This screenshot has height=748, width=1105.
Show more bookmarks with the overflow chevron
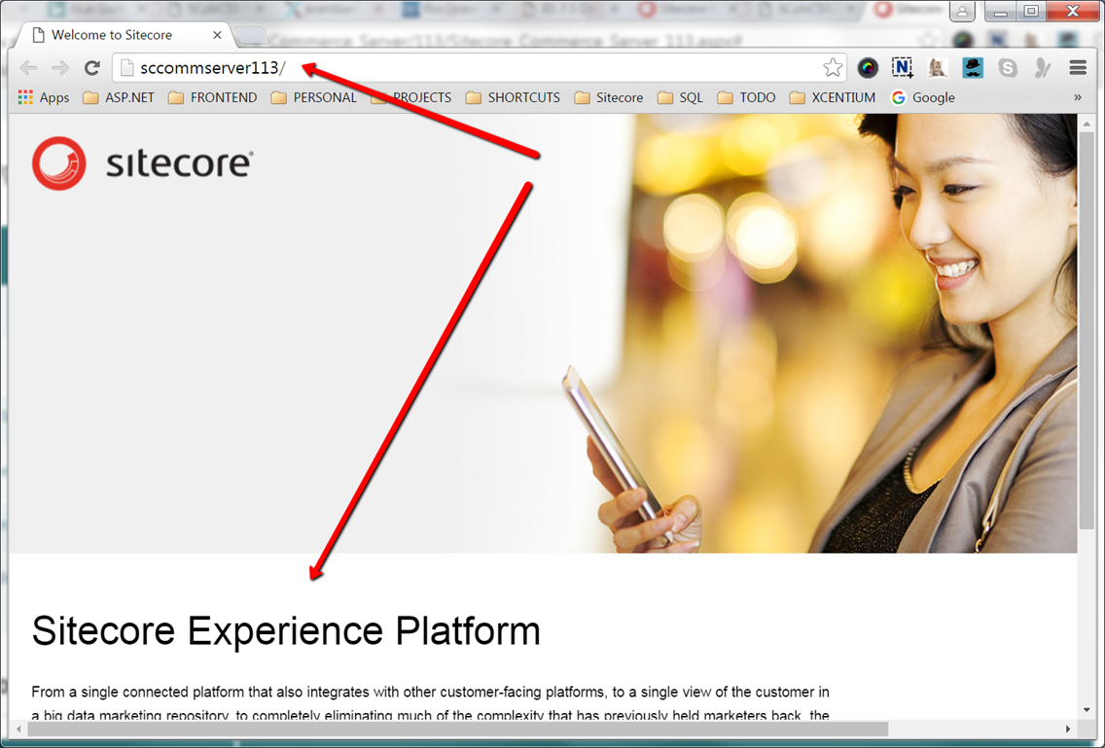coord(1078,97)
